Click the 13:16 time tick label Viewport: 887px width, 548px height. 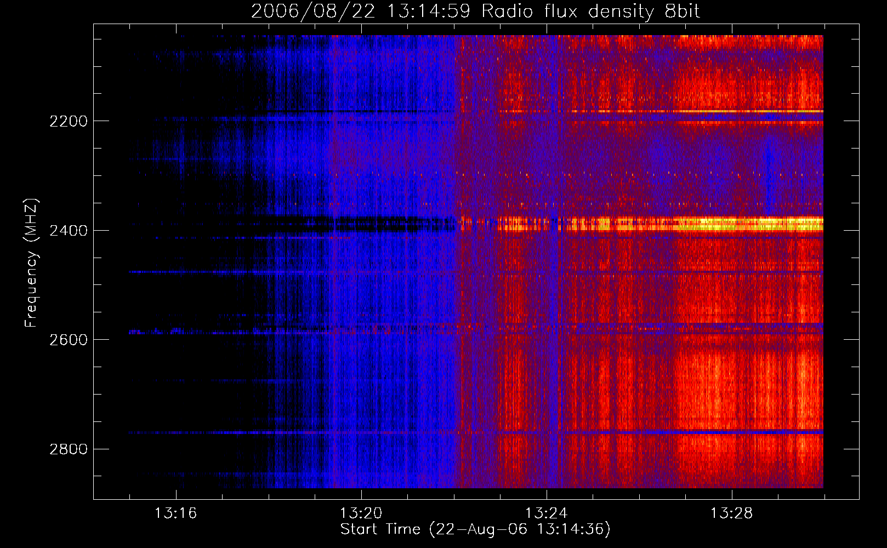[x=175, y=513]
